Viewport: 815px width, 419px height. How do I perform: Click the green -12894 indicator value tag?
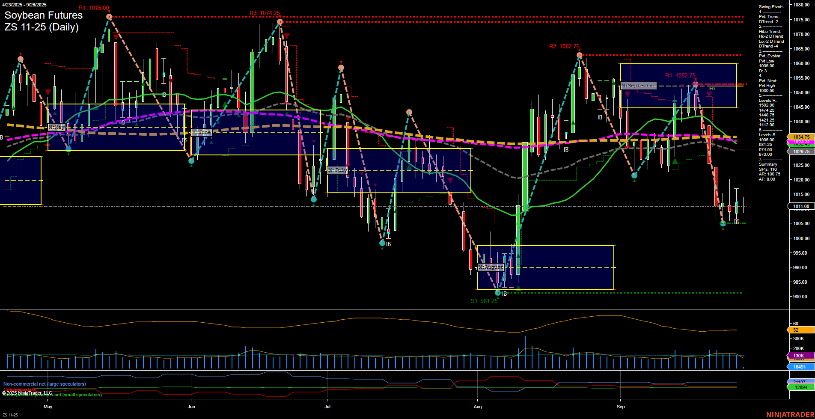pos(800,387)
